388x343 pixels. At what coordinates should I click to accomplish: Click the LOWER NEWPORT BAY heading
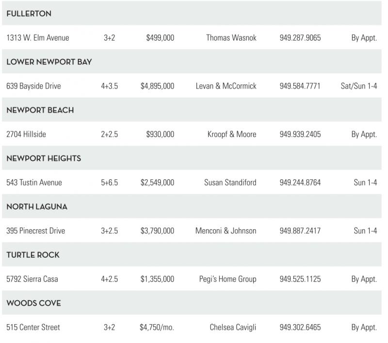(49, 62)
